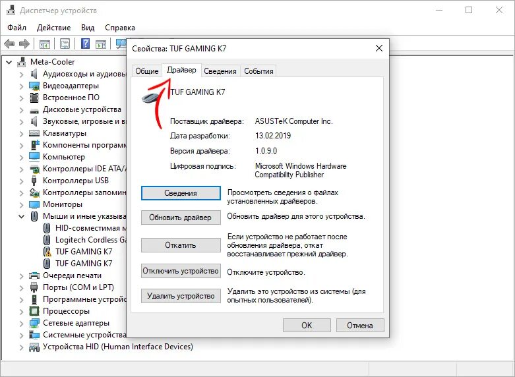515x377 pixels.
Task: Click the Устройства HID device icon
Action: tap(34, 347)
